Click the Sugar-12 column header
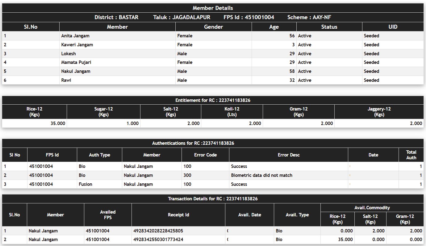The width and height of the screenshot is (426, 246). (x=103, y=112)
